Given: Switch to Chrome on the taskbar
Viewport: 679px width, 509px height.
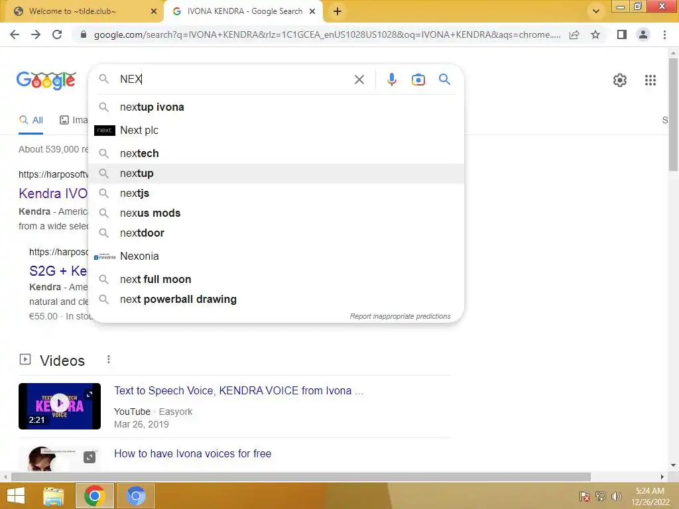Looking at the screenshot, I should 95,496.
